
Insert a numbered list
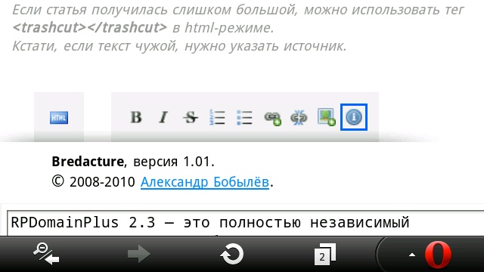(217, 117)
